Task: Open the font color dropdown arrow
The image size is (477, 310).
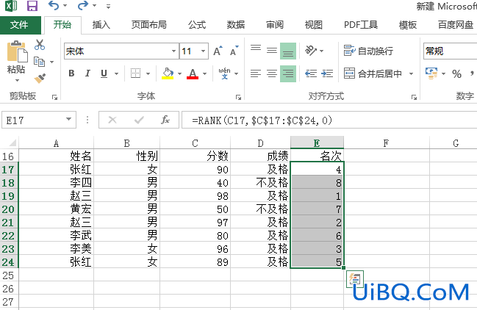Action: point(205,73)
